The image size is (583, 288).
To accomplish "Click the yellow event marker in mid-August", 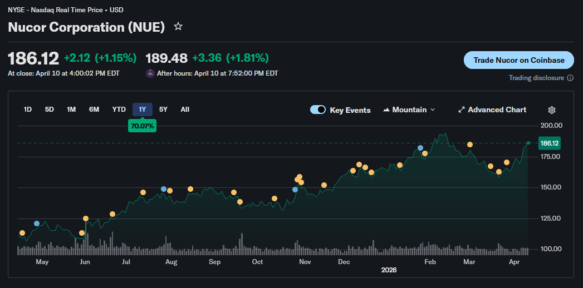I will tap(190, 189).
